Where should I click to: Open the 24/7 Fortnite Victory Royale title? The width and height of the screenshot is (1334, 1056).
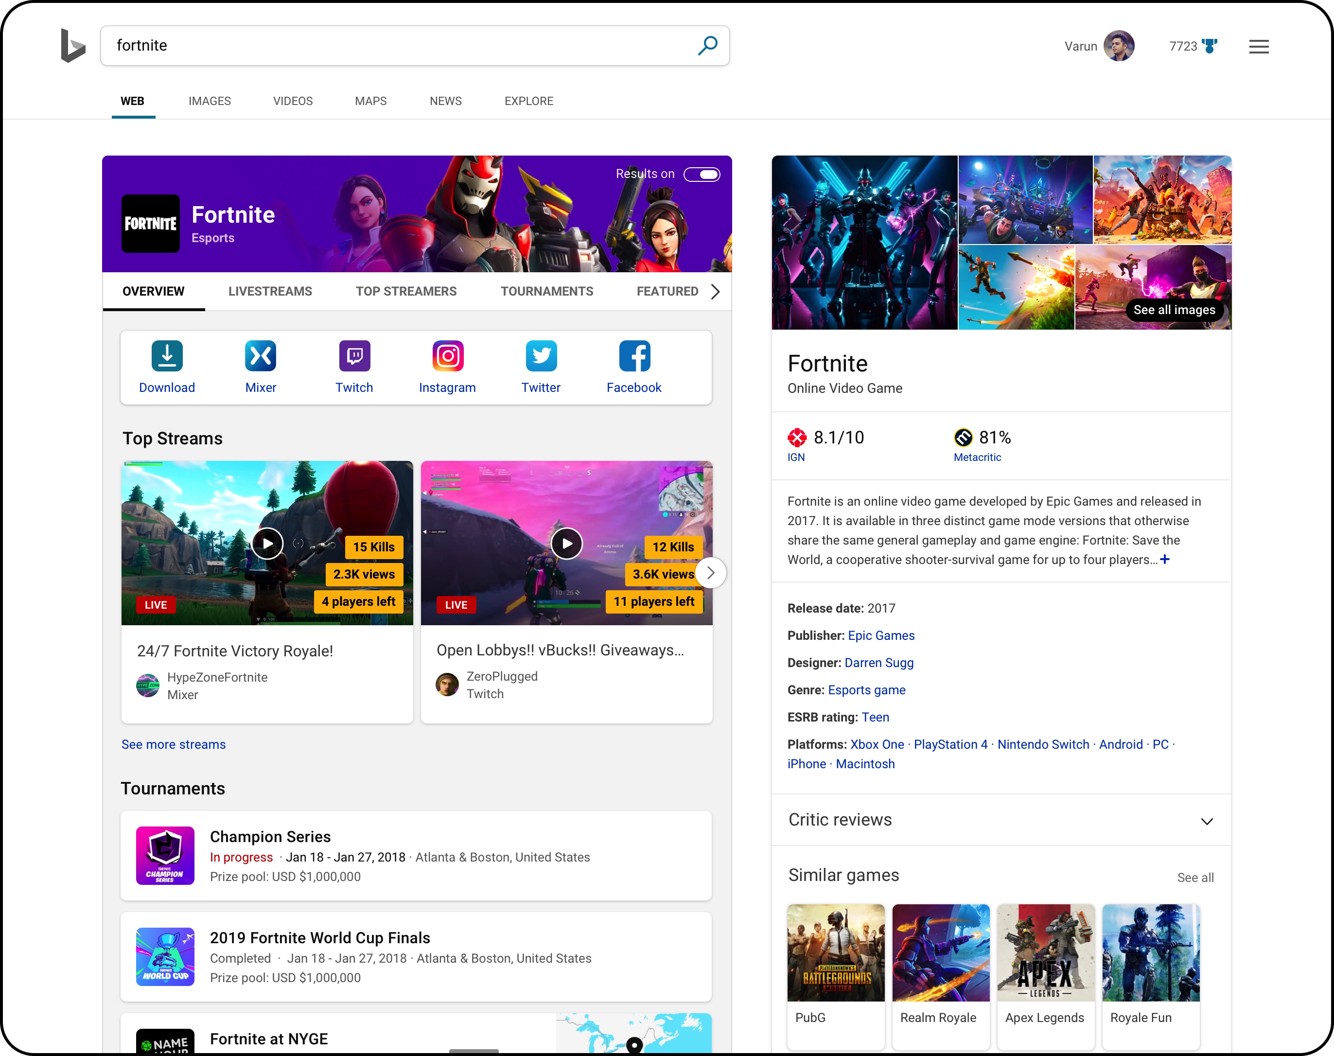click(235, 651)
